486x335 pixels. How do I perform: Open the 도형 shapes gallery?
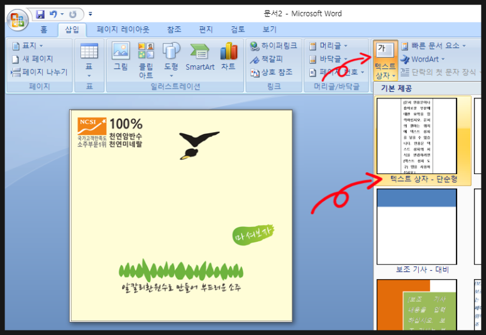[x=171, y=60]
